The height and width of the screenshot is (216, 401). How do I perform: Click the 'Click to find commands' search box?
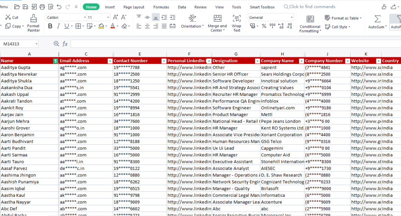pyautogui.click(x=309, y=7)
